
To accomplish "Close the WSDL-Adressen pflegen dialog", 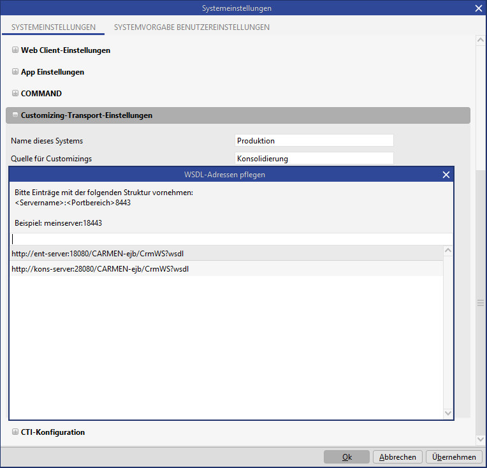I will point(446,175).
